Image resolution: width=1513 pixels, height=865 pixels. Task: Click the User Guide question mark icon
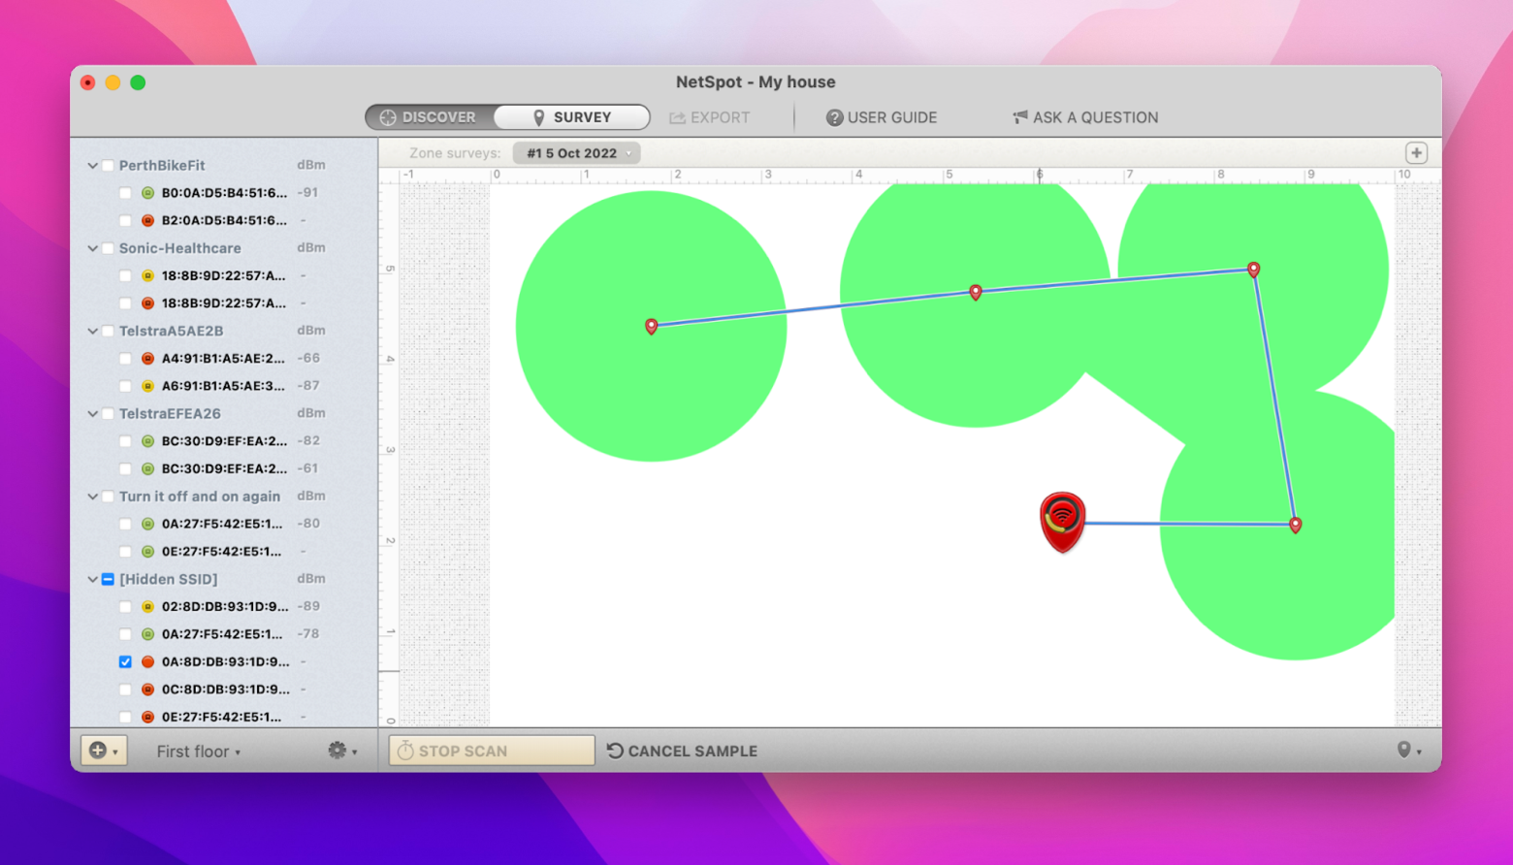coord(834,117)
